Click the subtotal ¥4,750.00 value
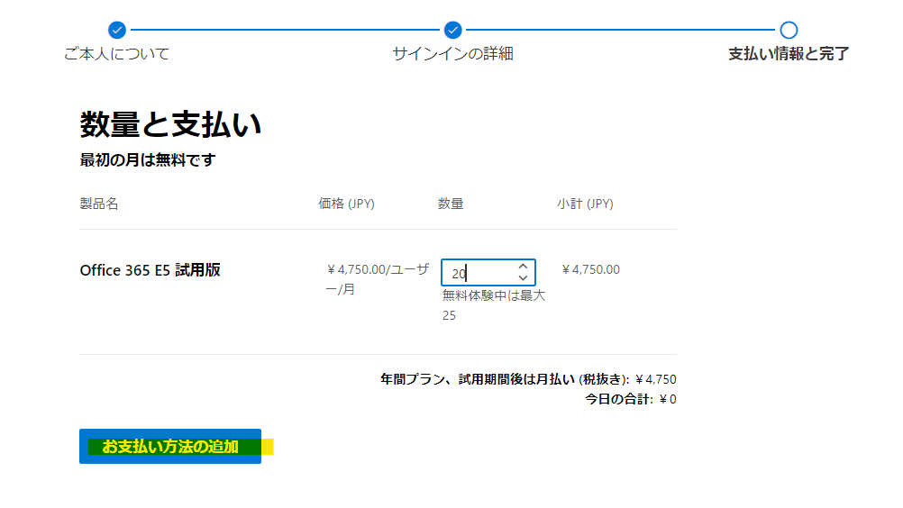Viewport: 903px width, 508px height. [591, 270]
